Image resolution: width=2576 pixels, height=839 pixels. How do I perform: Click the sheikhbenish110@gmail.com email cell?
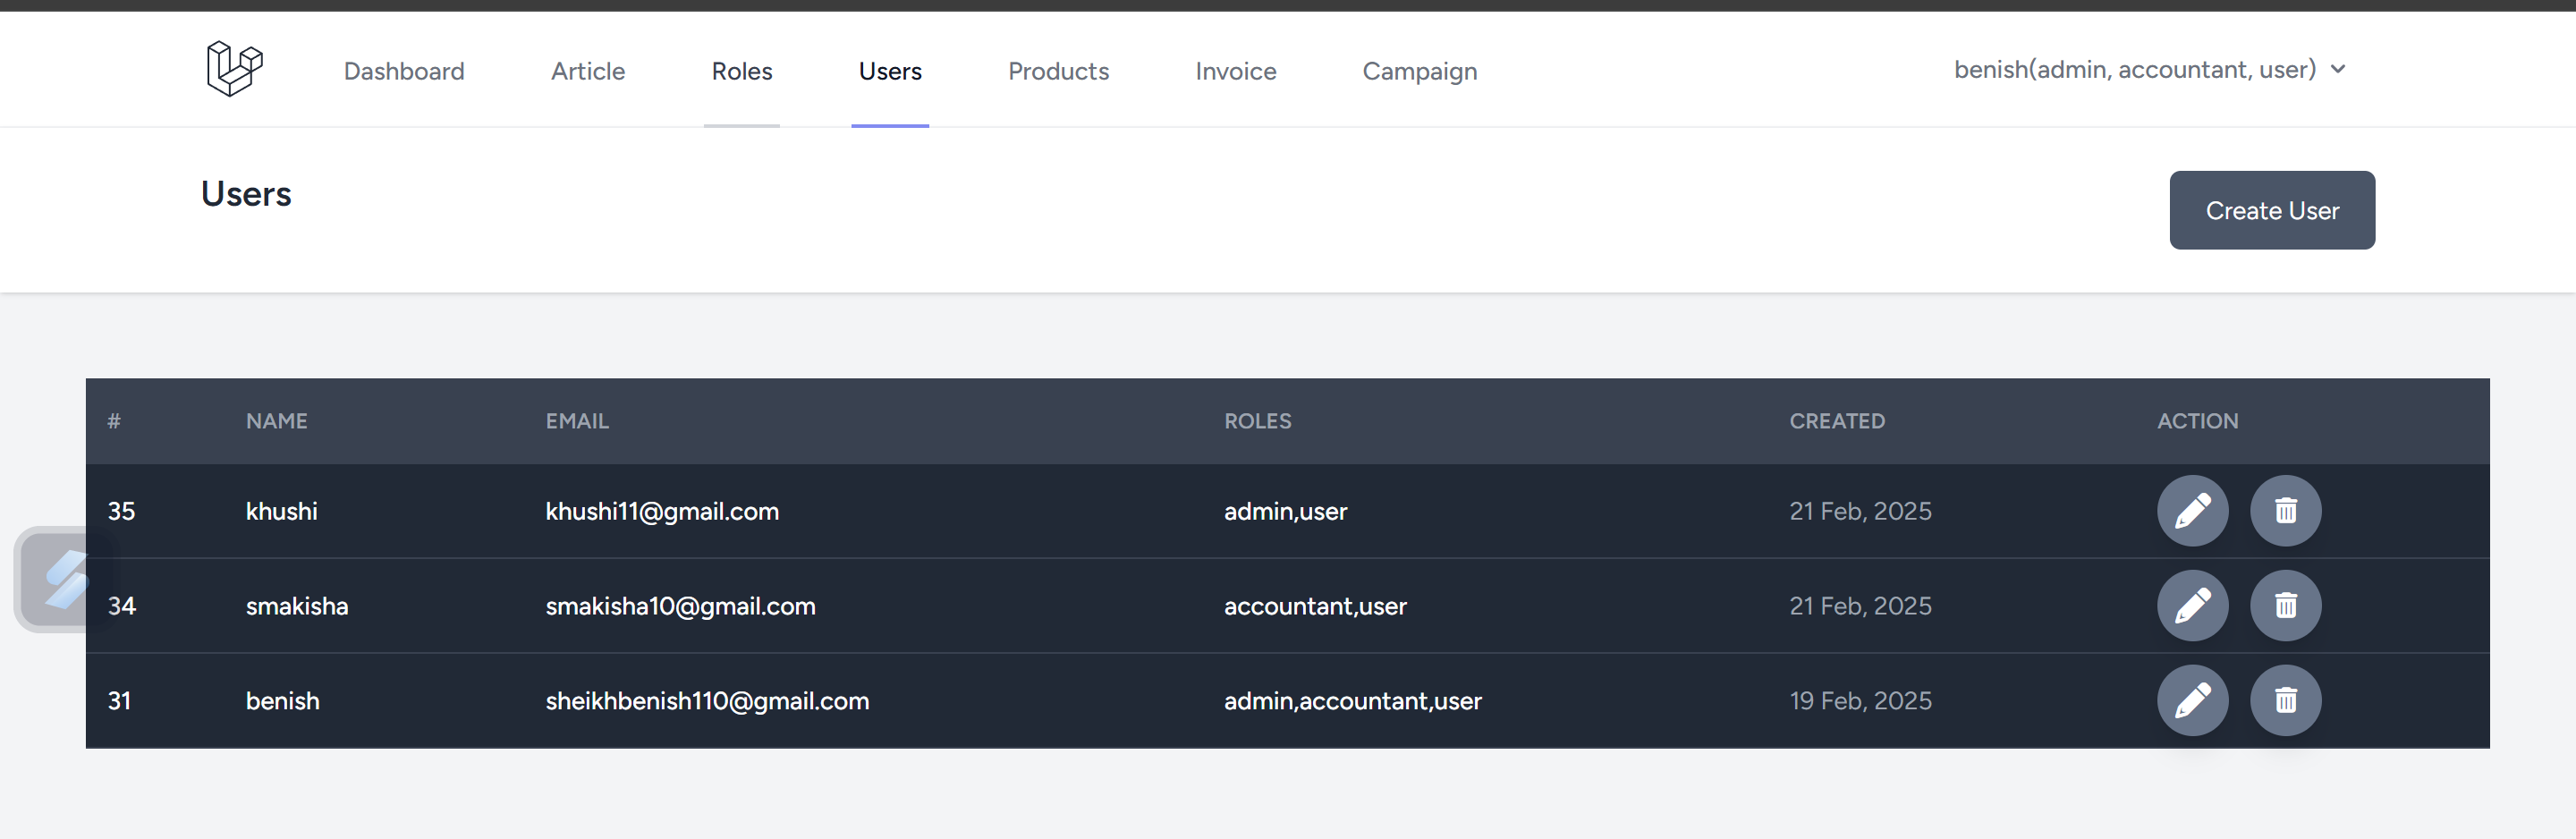point(706,701)
